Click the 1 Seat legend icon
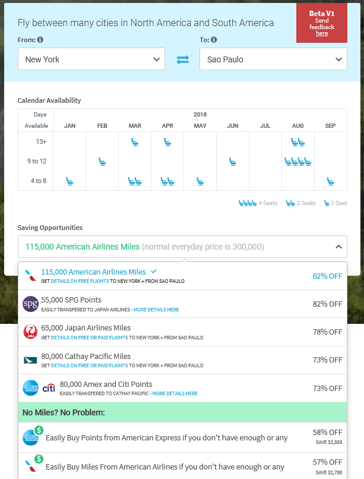The width and height of the screenshot is (364, 479). click(327, 203)
